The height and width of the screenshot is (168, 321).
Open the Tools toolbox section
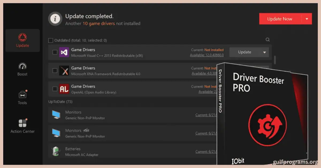(x=22, y=98)
